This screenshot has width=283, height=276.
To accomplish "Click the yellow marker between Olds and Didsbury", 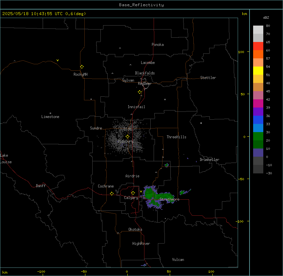I will tap(127, 137).
